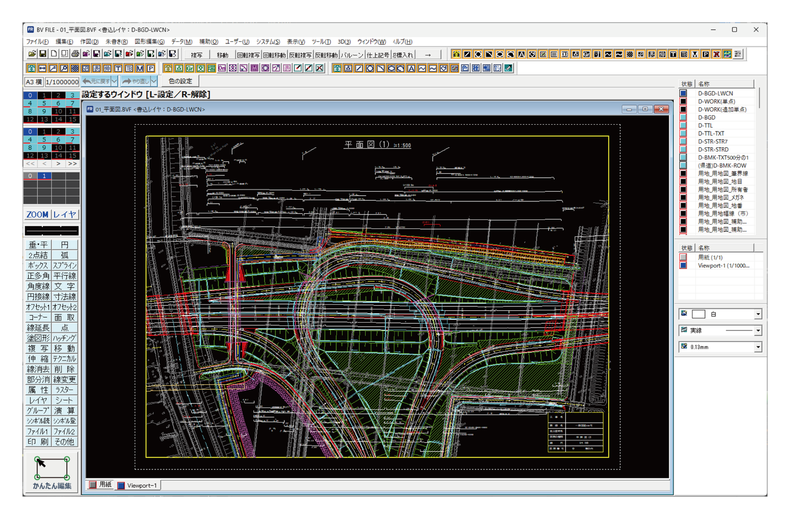Switch to the 用紙 tab
Image resolution: width=790 pixels, height=519 pixels.
click(100, 485)
